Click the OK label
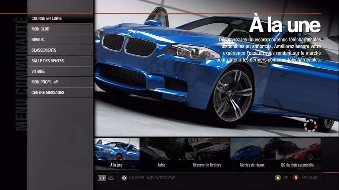339x190 pixels. [286, 178]
